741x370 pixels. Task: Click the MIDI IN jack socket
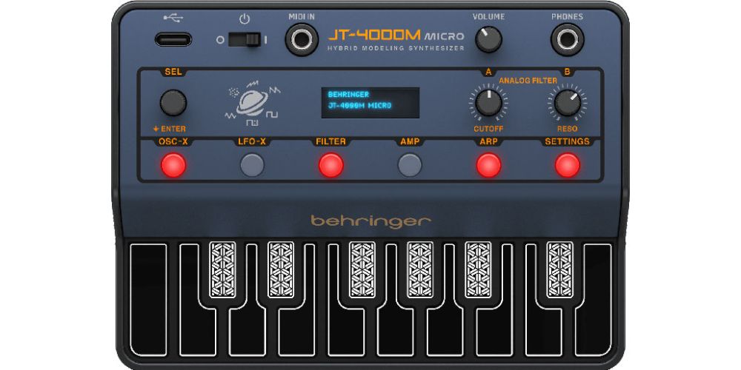pos(302,40)
